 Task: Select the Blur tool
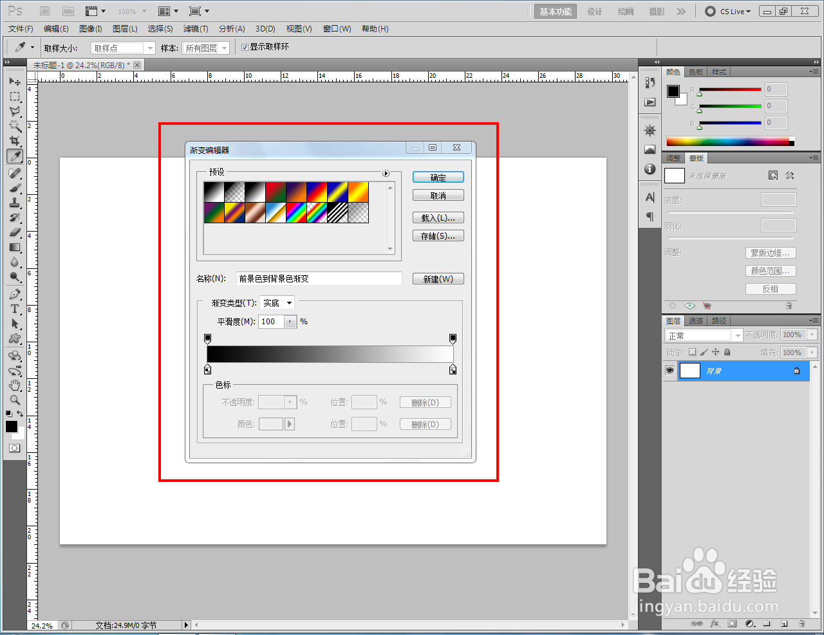pos(15,262)
